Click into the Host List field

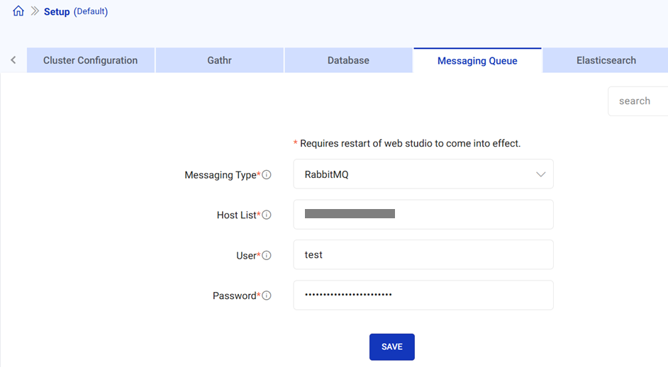click(423, 215)
